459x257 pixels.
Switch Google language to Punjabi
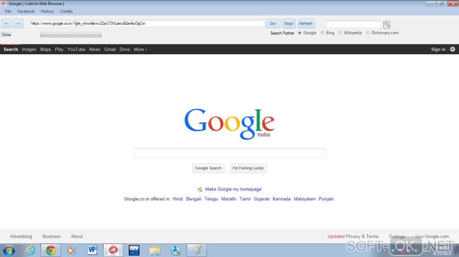coord(326,199)
